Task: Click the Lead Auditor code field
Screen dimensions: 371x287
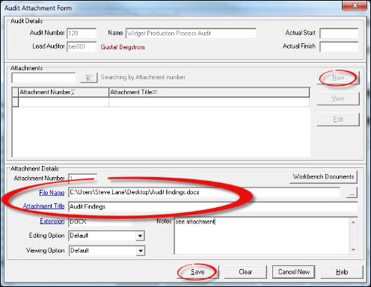Action: pyautogui.click(x=82, y=47)
